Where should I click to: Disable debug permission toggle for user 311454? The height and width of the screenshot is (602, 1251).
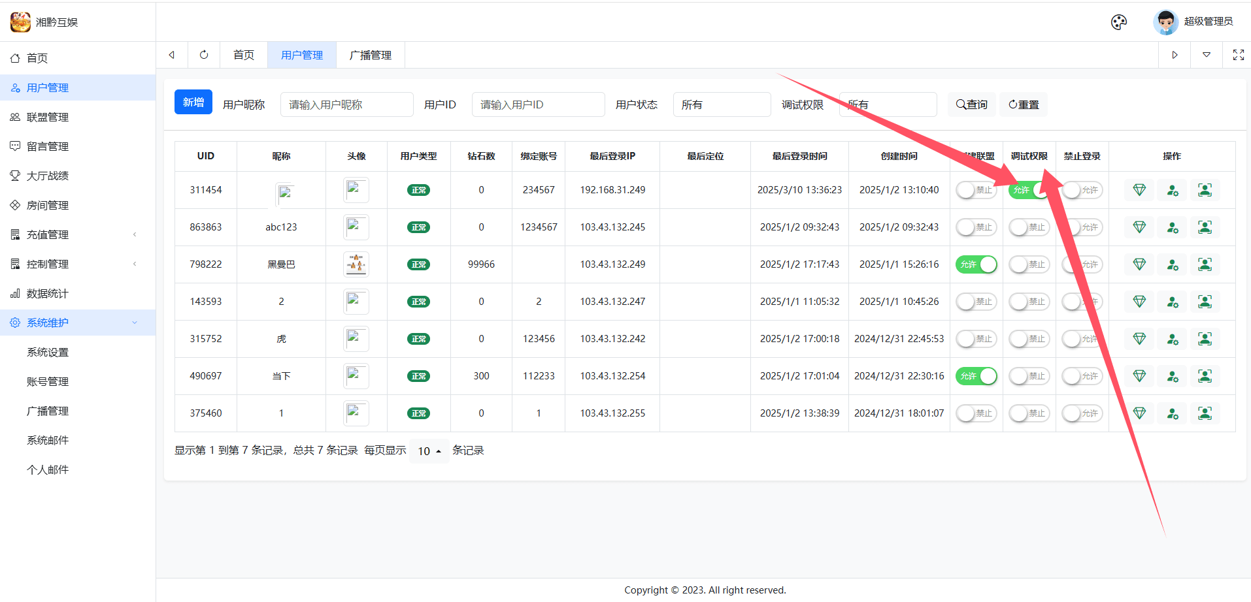(x=1029, y=190)
